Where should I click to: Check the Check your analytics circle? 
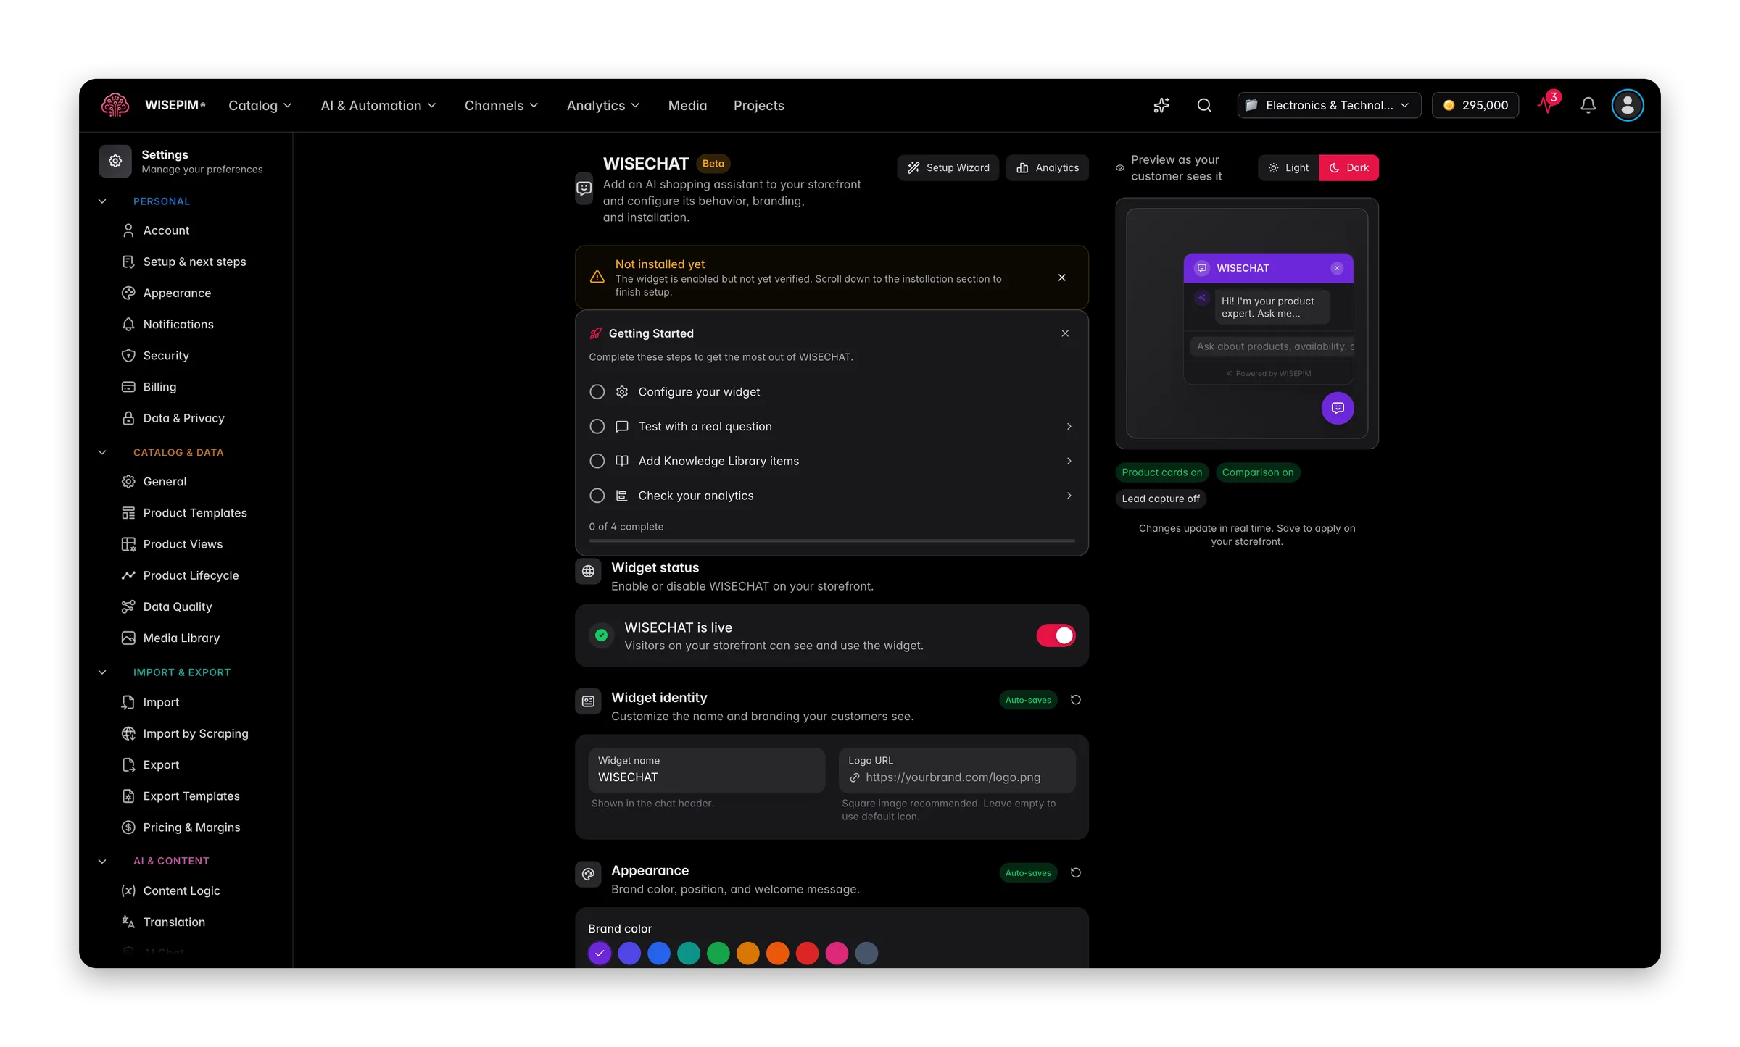597,496
